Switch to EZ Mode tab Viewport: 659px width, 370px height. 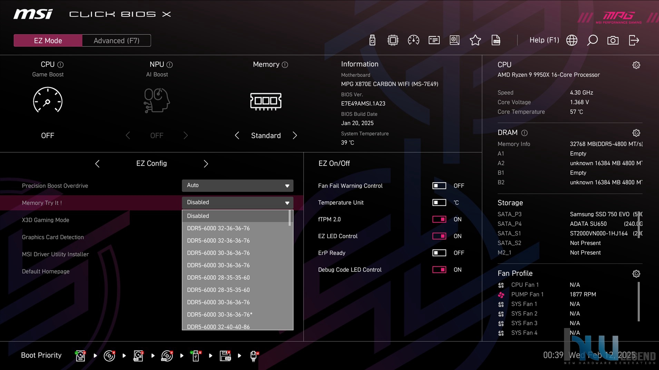(48, 41)
